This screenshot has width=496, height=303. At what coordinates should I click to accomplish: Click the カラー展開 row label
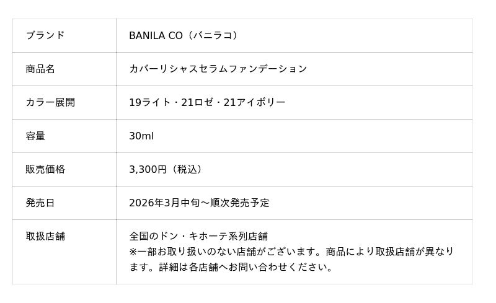(50, 102)
